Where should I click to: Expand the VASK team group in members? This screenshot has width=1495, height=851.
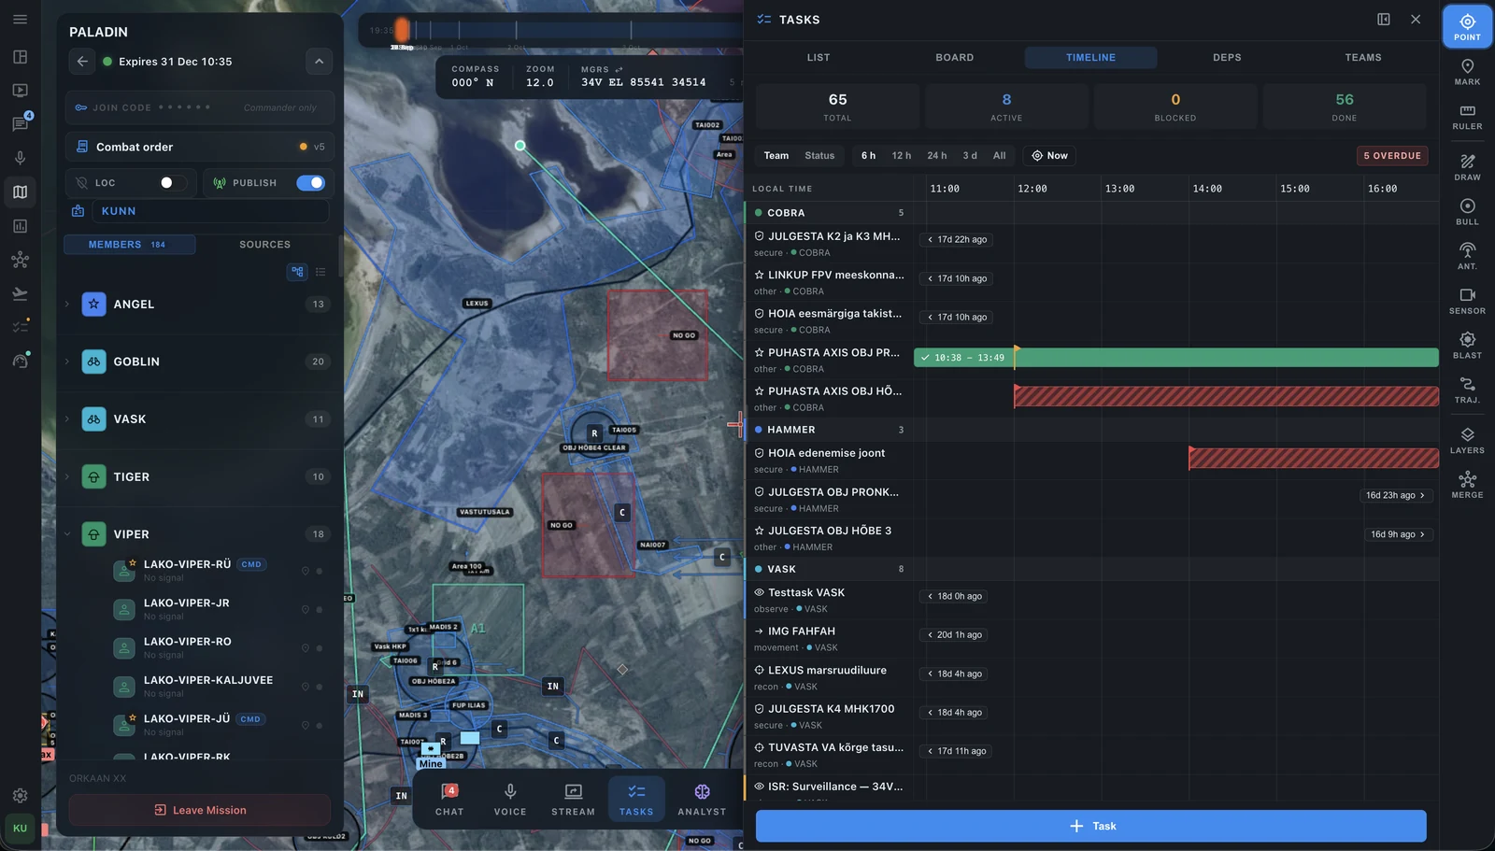67,419
